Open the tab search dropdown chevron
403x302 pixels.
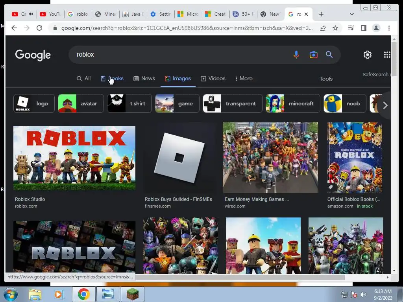(352, 14)
